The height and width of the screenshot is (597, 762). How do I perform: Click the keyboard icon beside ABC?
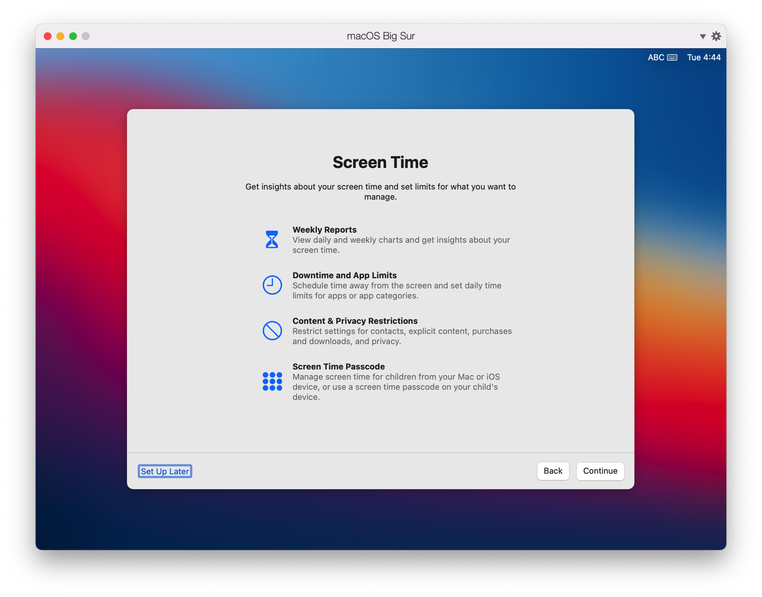click(x=672, y=57)
